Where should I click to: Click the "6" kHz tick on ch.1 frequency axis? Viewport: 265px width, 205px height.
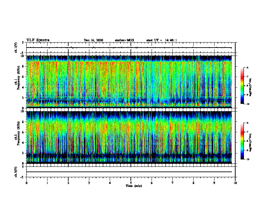pyautogui.click(x=23, y=77)
